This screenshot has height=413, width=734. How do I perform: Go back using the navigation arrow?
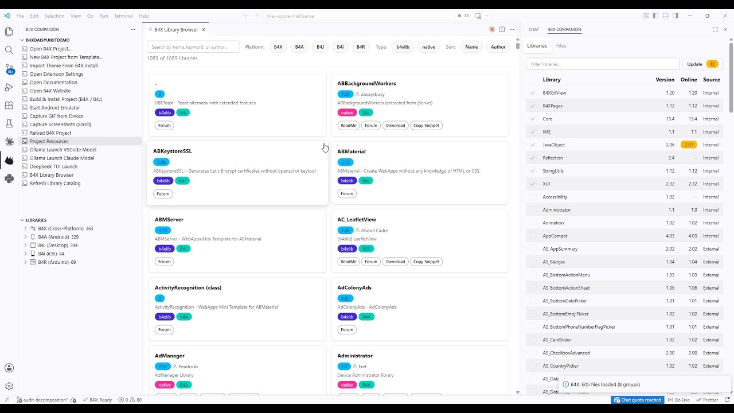246,15
